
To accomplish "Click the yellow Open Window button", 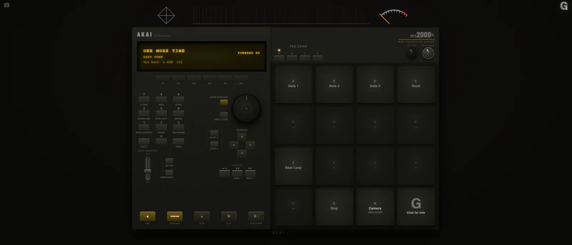I will tap(224, 102).
